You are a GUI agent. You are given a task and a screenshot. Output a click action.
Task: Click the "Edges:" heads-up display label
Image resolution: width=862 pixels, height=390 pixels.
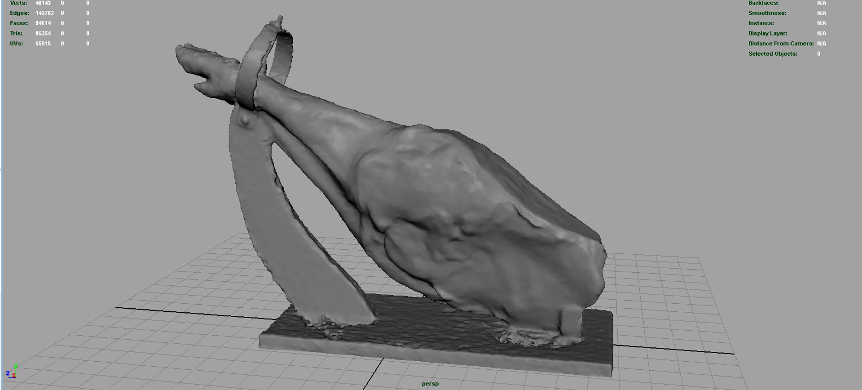pos(19,13)
